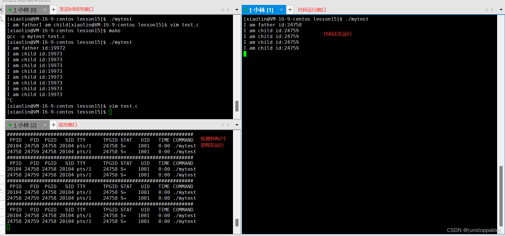
Task: Click the 'make' command line
Action: pyautogui.click(x=64, y=31)
